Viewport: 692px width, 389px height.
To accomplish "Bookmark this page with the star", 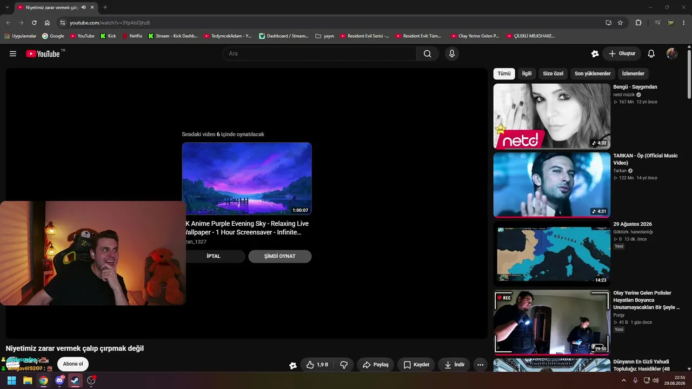I will 620,23.
